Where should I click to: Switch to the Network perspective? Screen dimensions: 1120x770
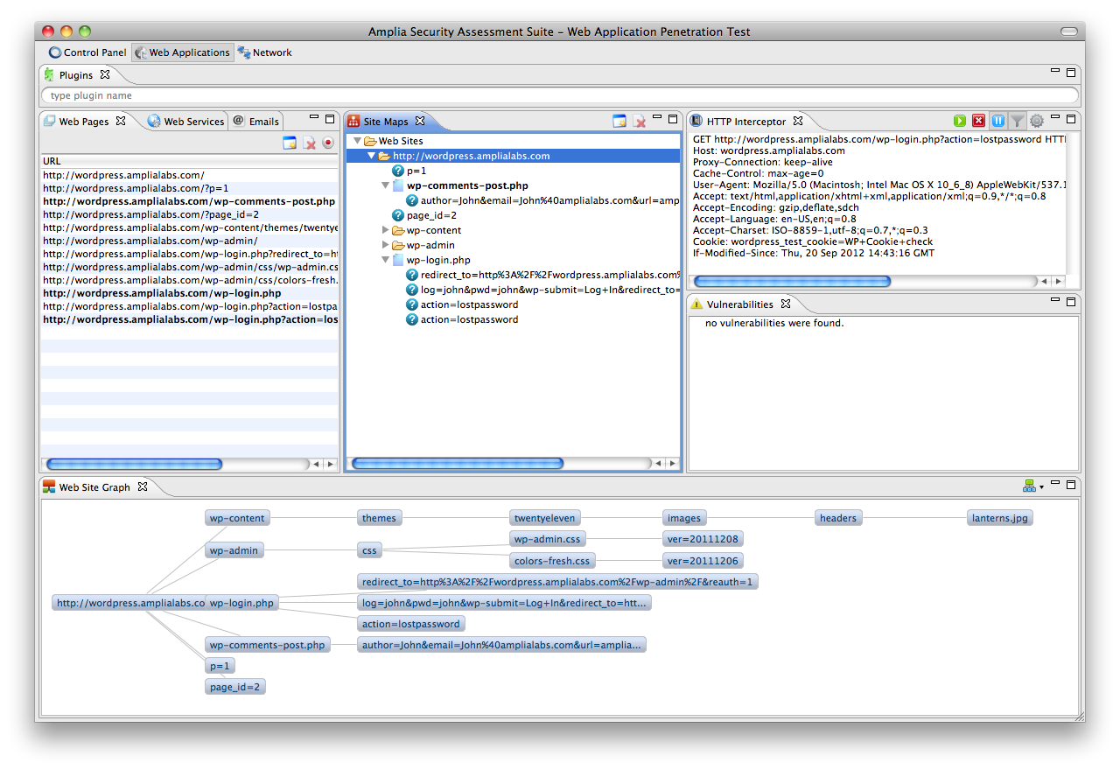(265, 52)
